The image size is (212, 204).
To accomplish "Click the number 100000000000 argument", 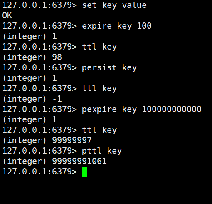I will [172, 109].
